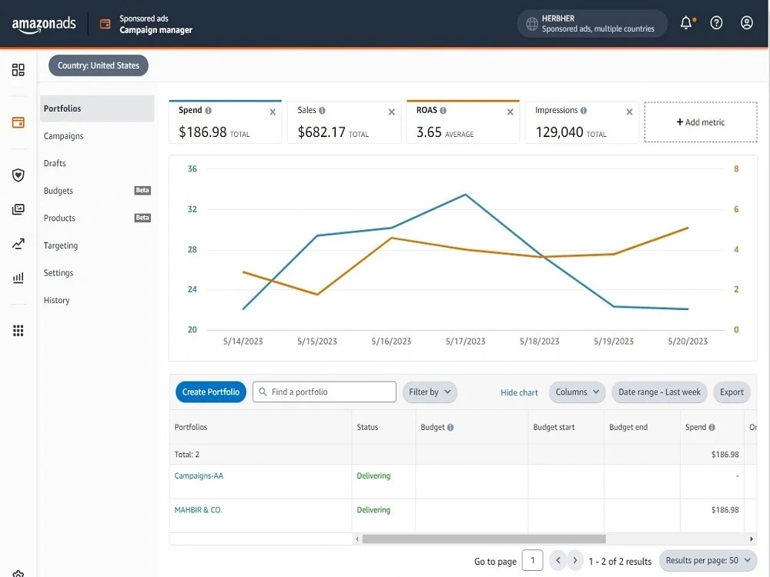
Task: Click the table scrollbar left arrow
Action: click(357, 539)
